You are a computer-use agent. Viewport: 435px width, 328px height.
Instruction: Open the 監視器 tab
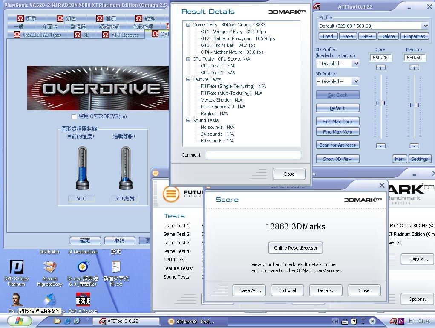78,27
